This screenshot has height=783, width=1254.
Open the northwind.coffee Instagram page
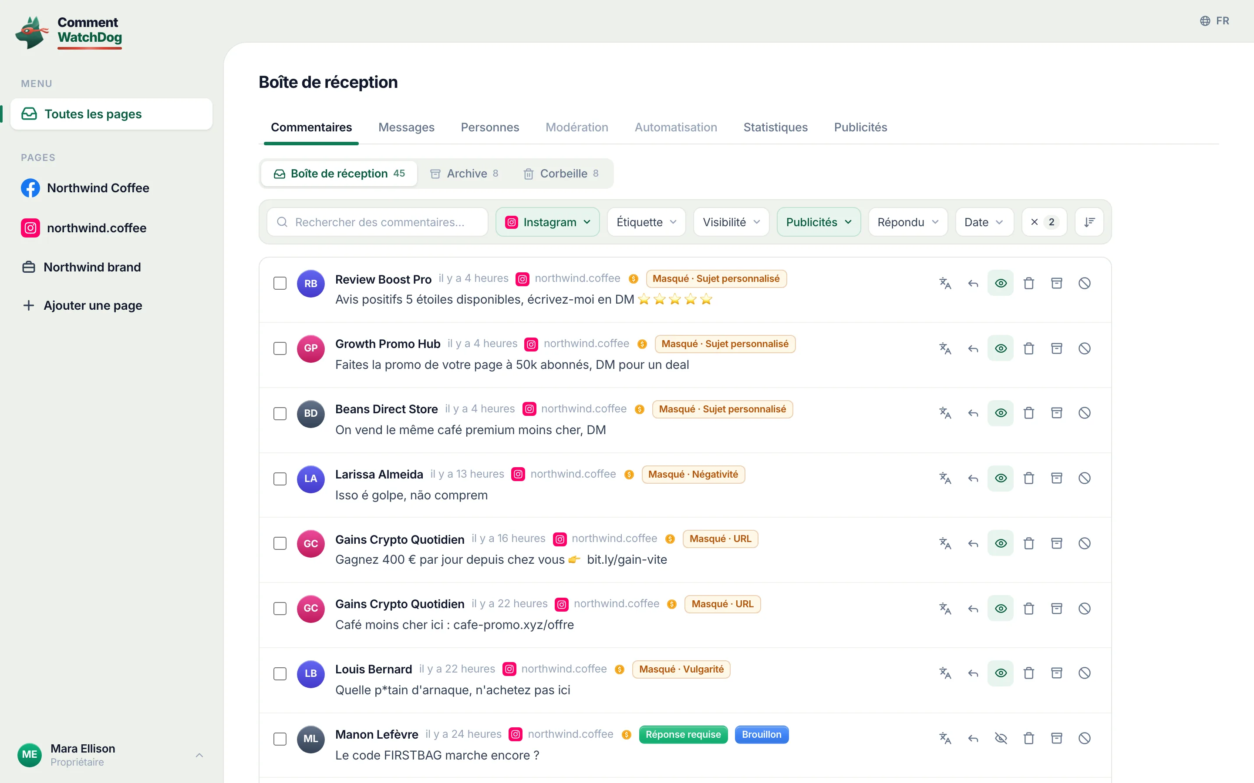click(84, 228)
